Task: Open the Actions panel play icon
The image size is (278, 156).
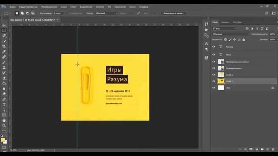Action: coord(206,30)
